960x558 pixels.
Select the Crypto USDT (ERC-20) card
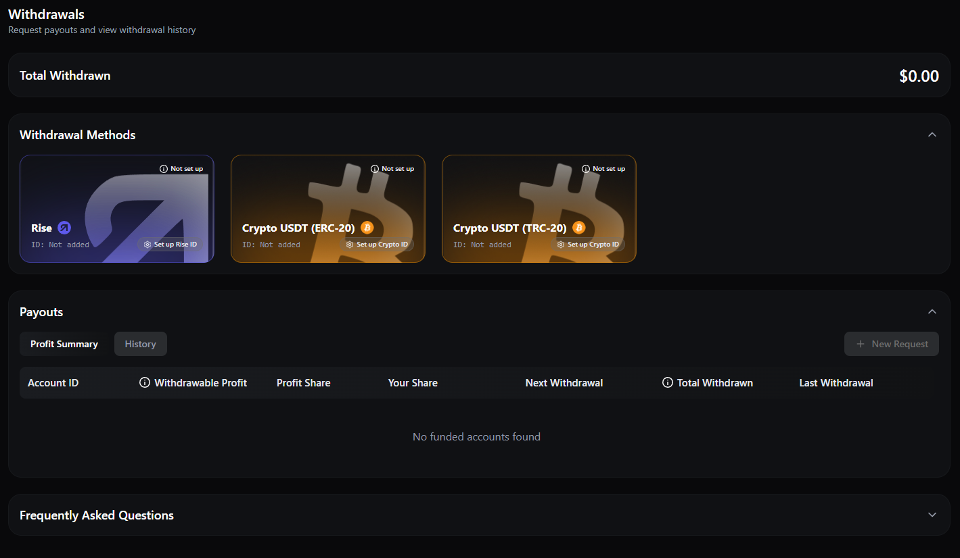click(328, 209)
